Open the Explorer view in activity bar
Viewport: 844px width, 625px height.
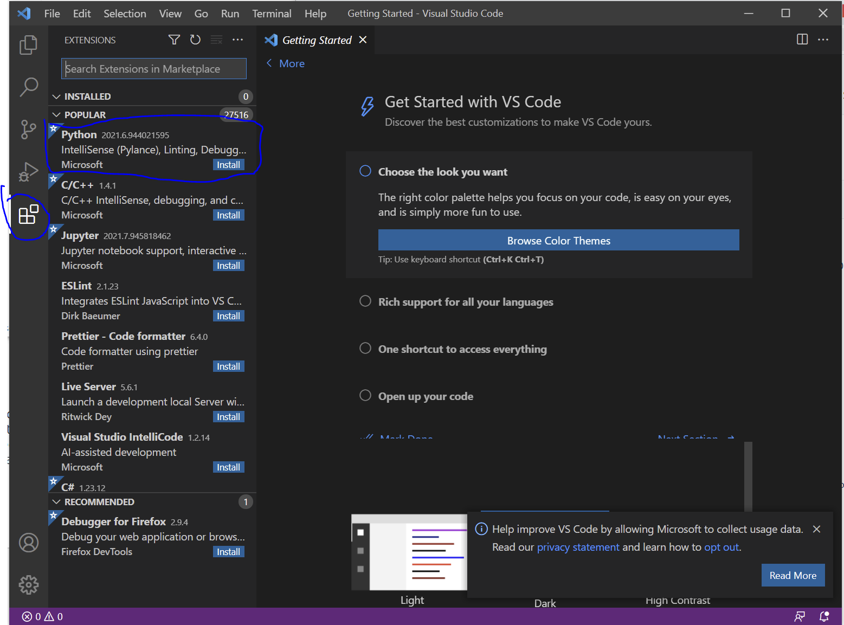[x=28, y=45]
